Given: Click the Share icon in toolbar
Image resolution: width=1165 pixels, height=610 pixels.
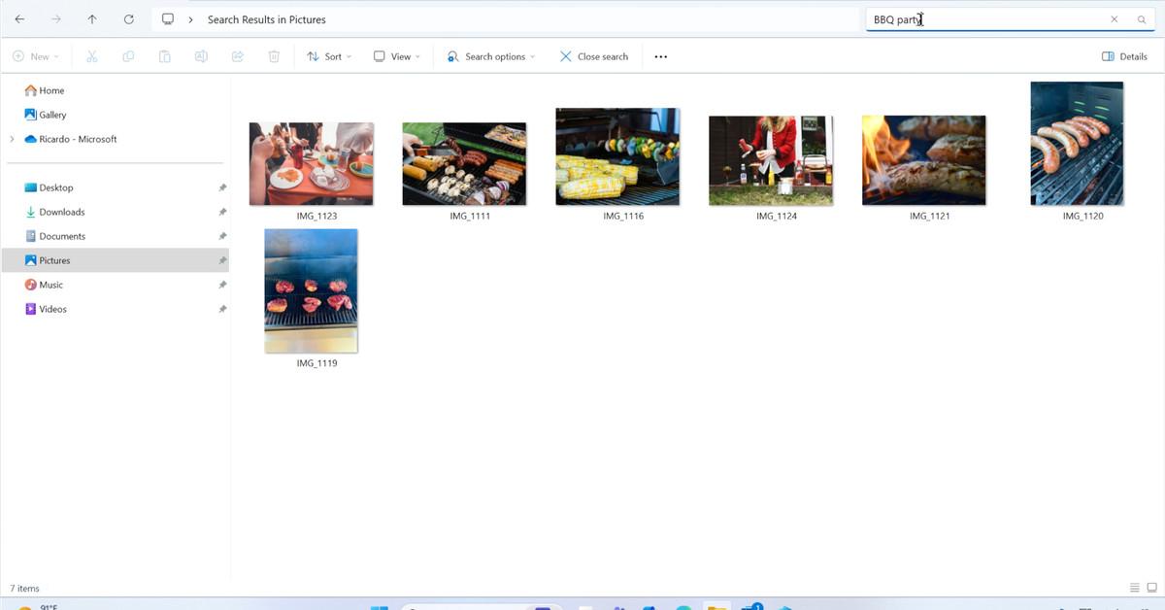Looking at the screenshot, I should click(x=238, y=56).
